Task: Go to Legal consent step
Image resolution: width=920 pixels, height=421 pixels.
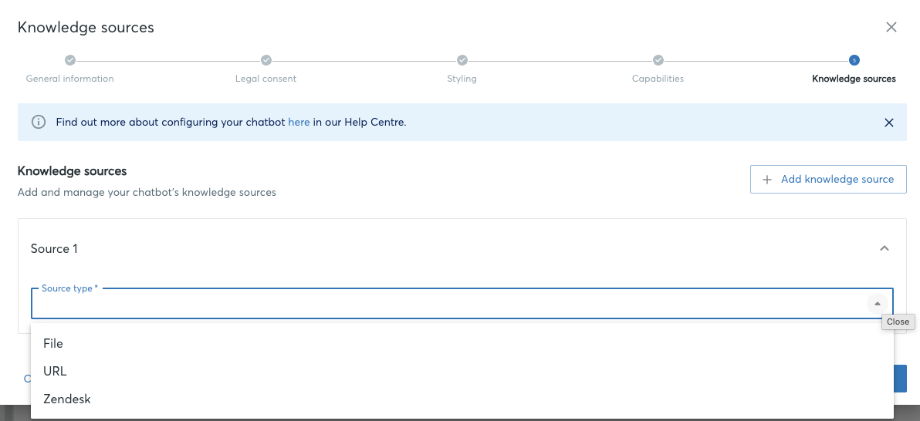Action: tap(266, 79)
